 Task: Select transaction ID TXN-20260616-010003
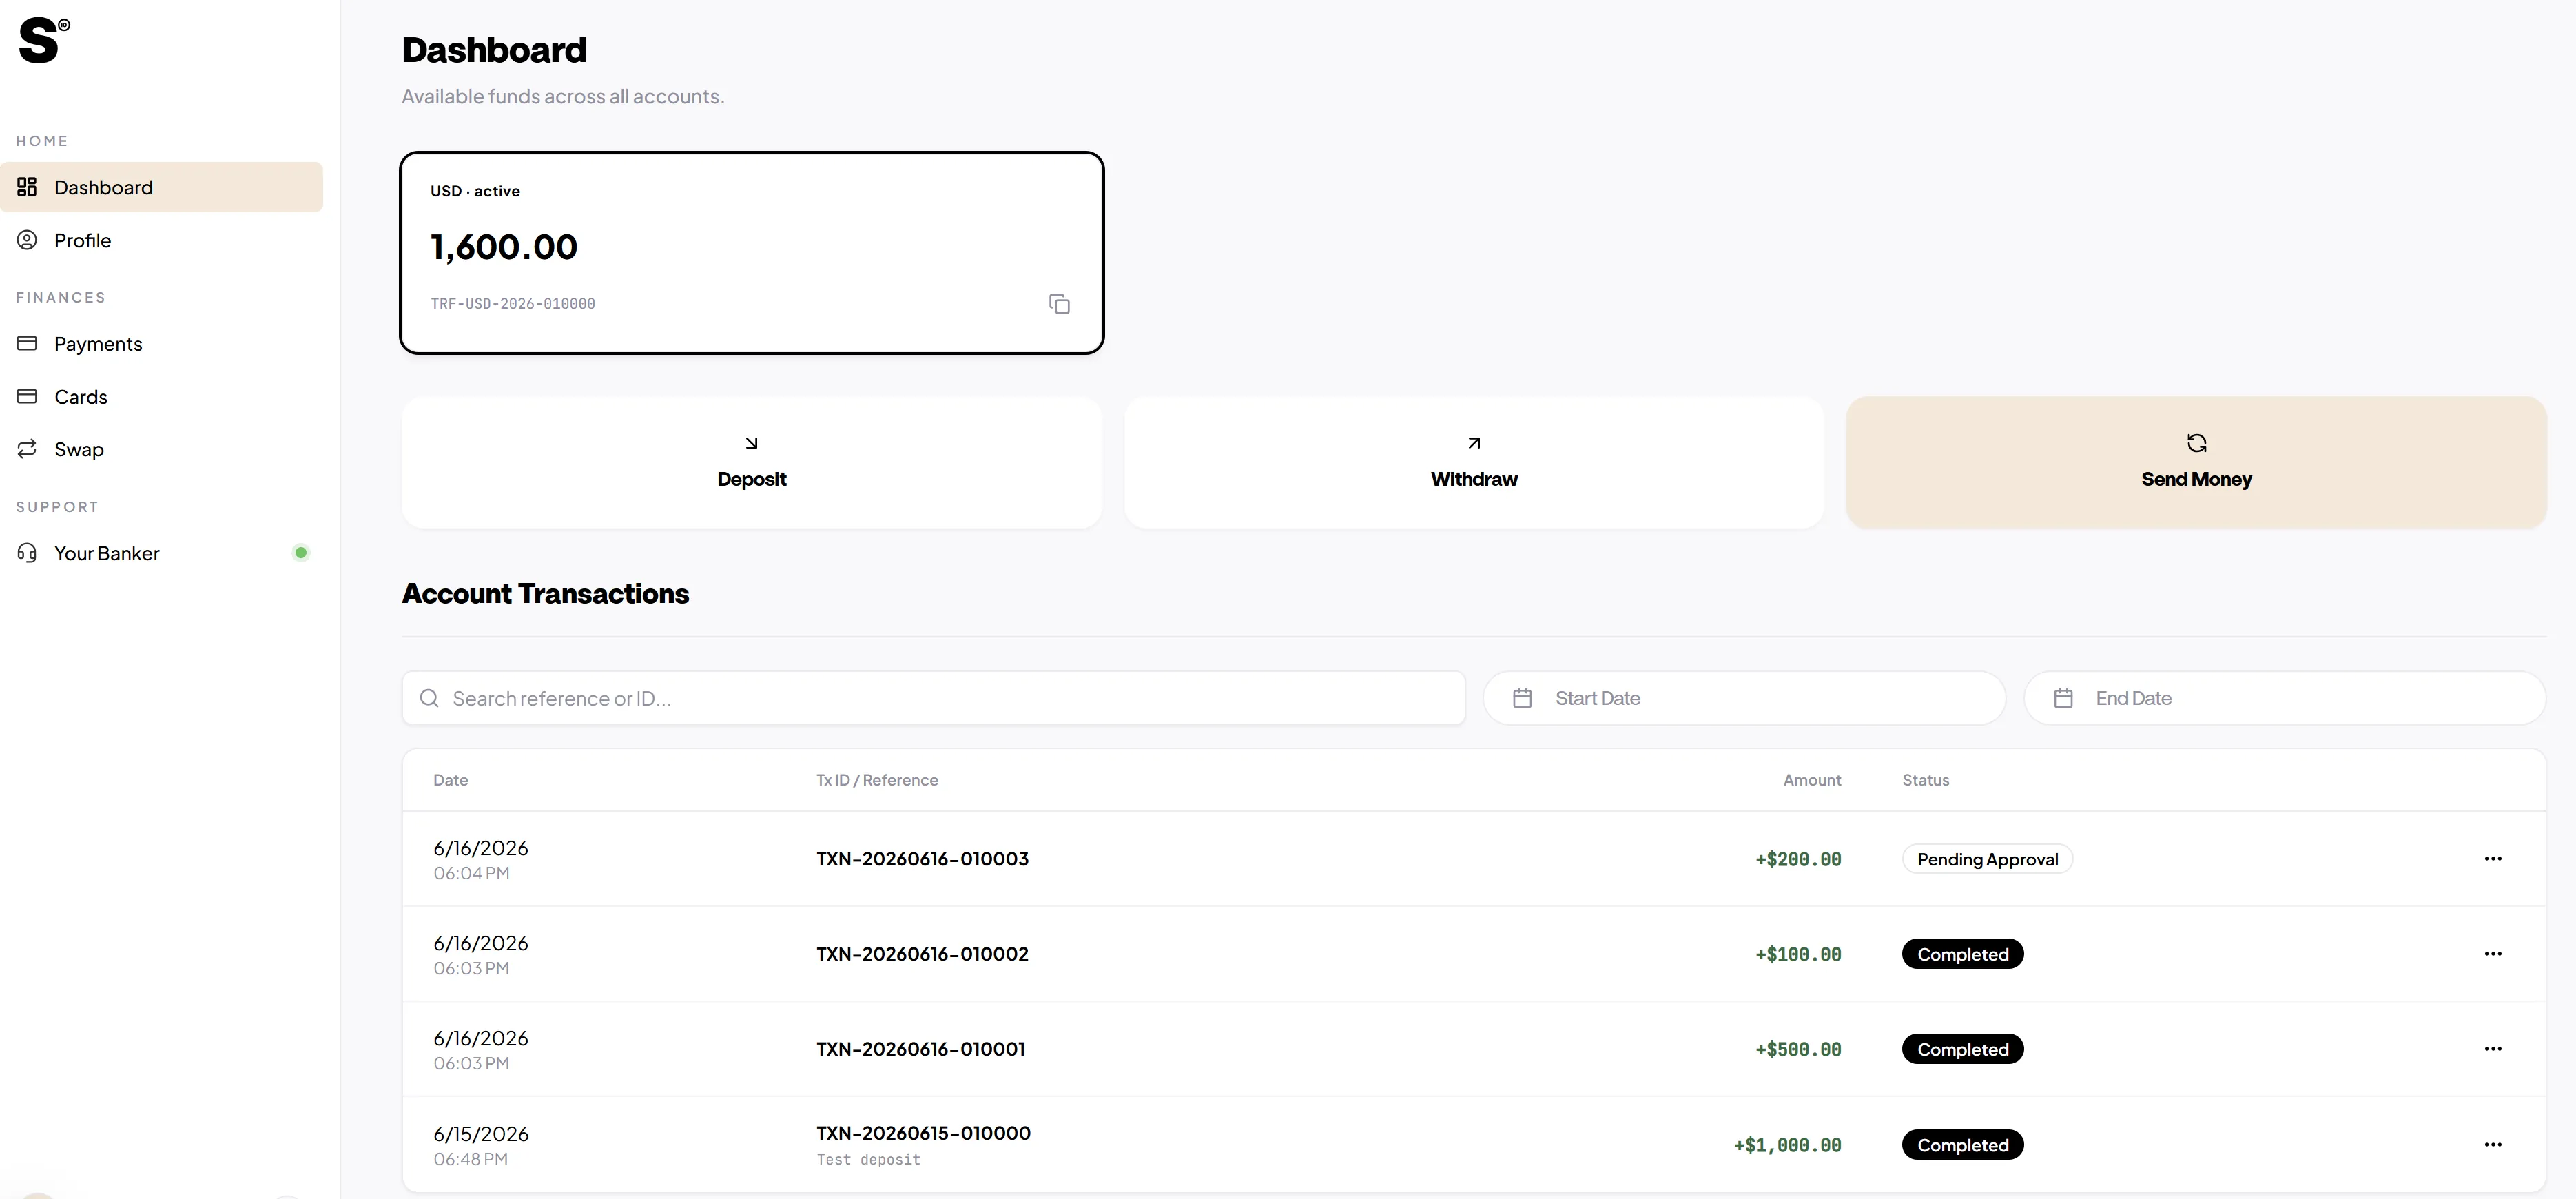click(x=922, y=859)
